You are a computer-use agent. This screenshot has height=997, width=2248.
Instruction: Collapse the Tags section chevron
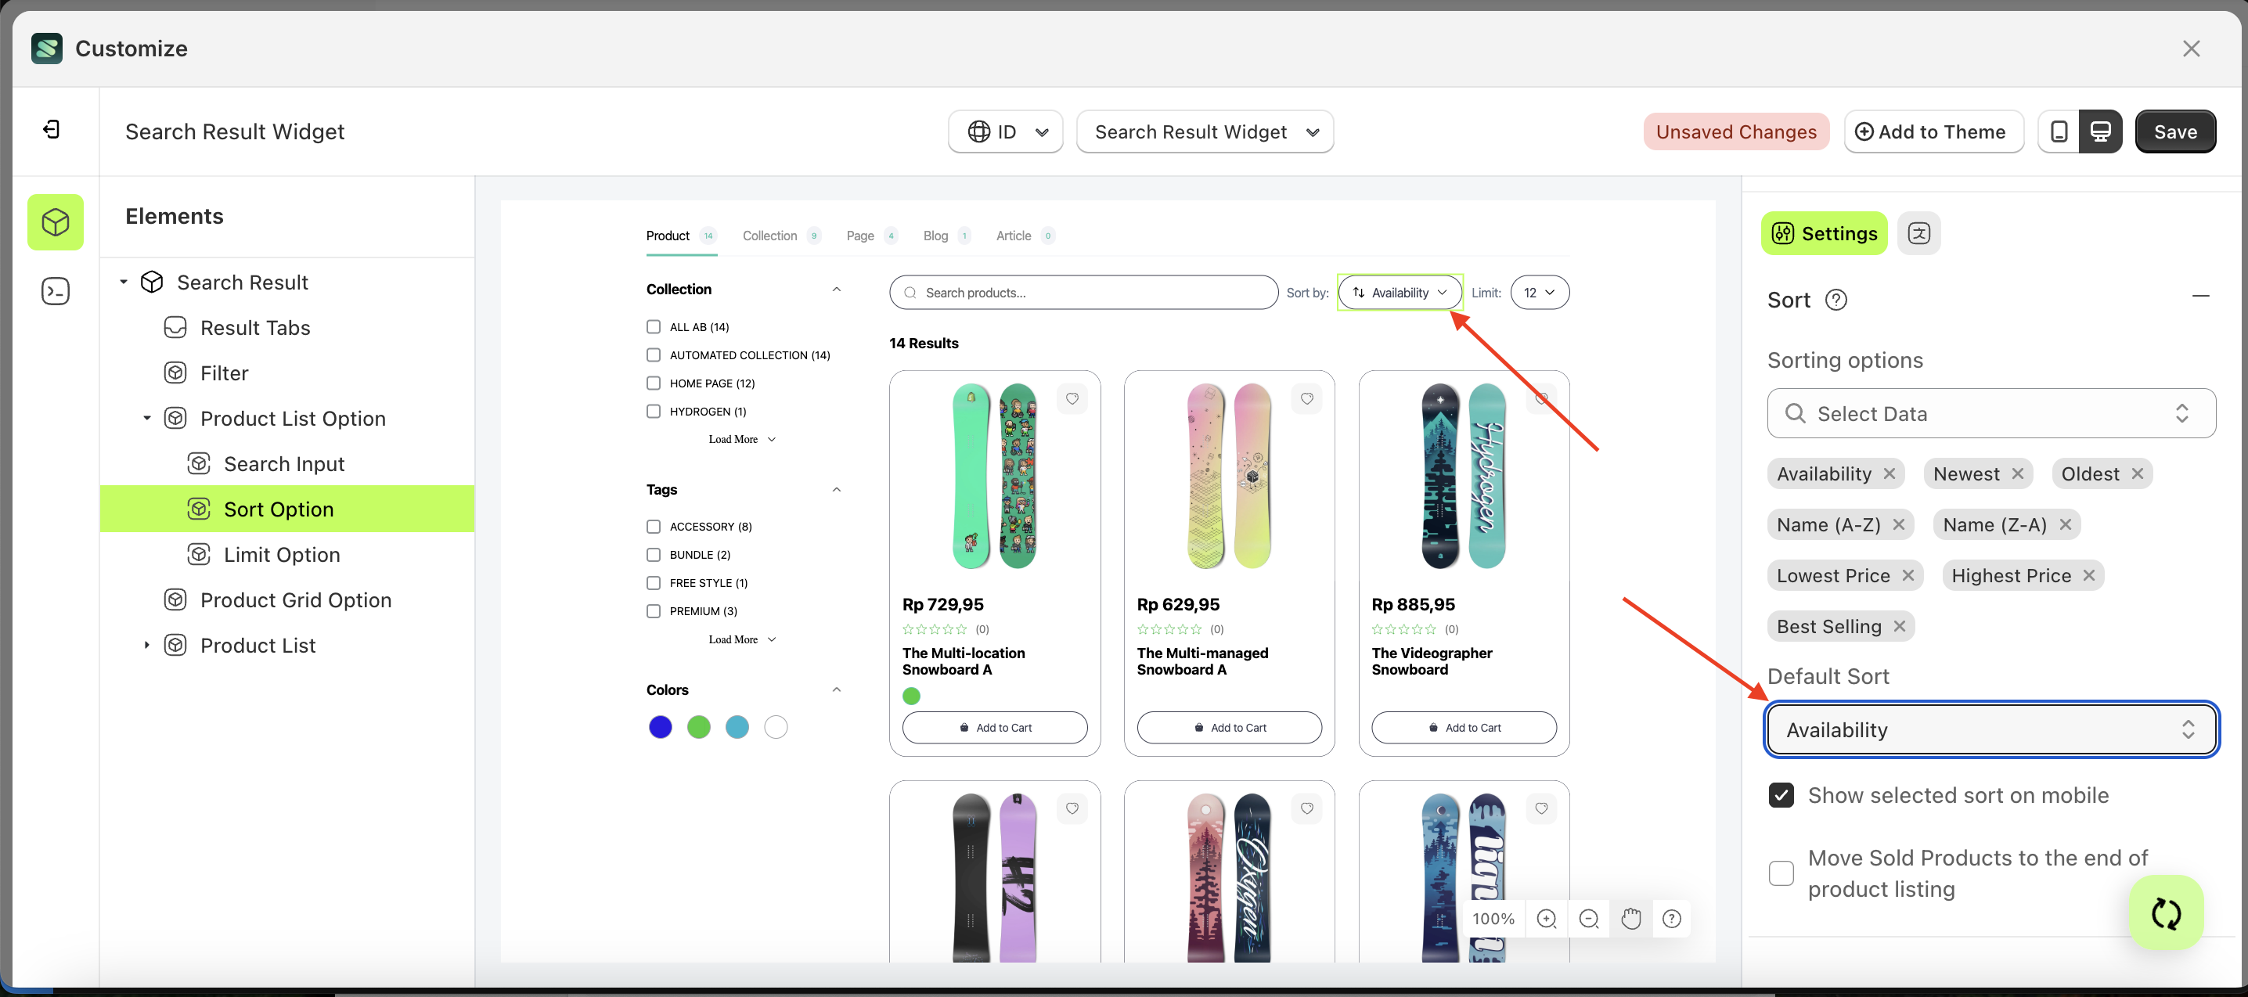coord(836,489)
